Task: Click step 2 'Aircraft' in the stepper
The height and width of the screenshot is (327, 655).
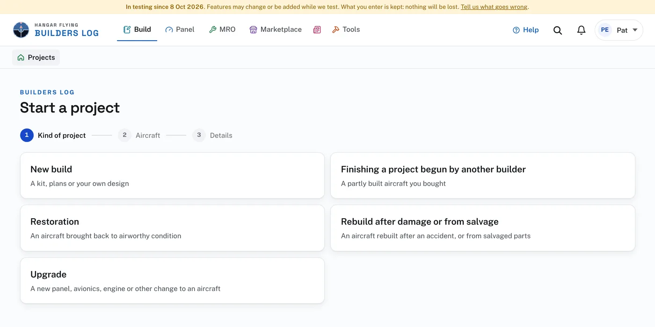Action: [139, 135]
